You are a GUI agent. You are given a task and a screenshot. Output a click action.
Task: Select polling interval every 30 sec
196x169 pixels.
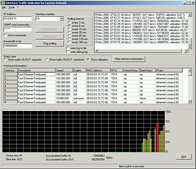(x=69, y=32)
